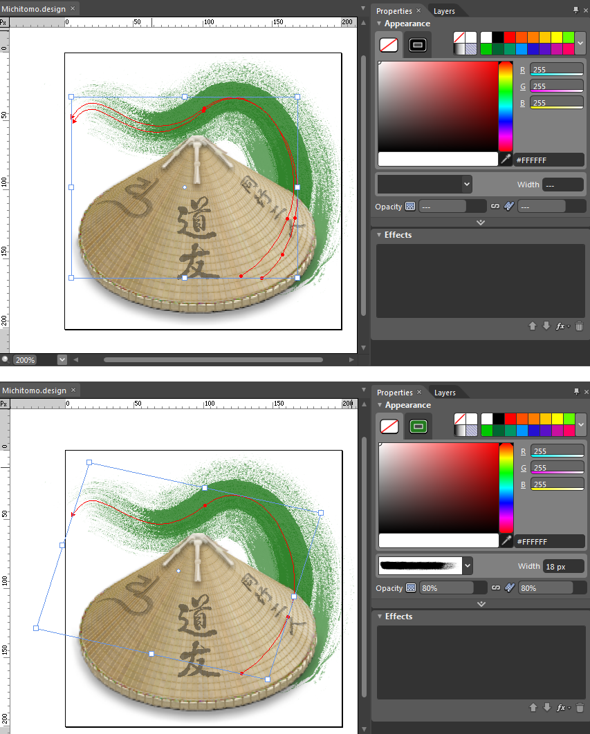This screenshot has height=734, width=590.
Task: Toggle the chain link icon beside 80% opacity
Action: [496, 587]
